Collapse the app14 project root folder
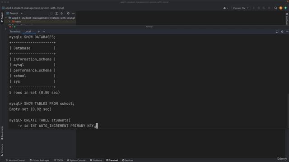 click(6, 18)
